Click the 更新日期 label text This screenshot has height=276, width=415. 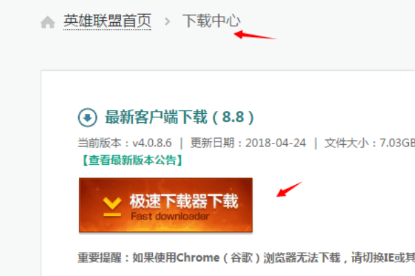(212, 143)
